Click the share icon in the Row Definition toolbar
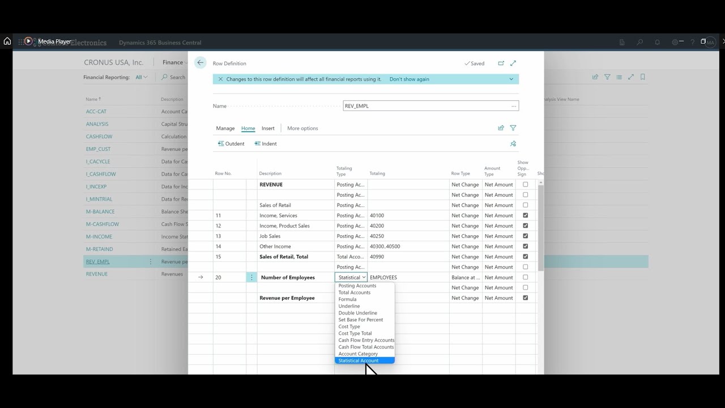Viewport: 725px width, 408px height. [x=501, y=128]
